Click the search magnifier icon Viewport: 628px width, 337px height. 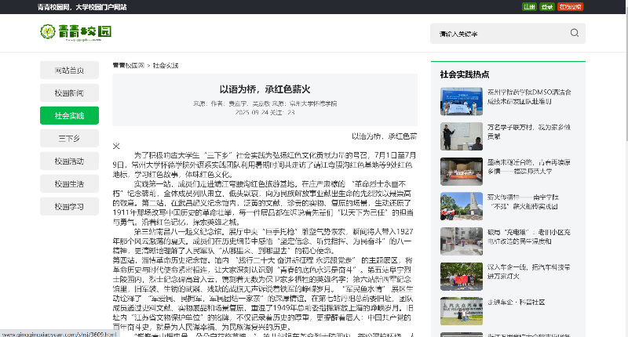click(x=575, y=34)
